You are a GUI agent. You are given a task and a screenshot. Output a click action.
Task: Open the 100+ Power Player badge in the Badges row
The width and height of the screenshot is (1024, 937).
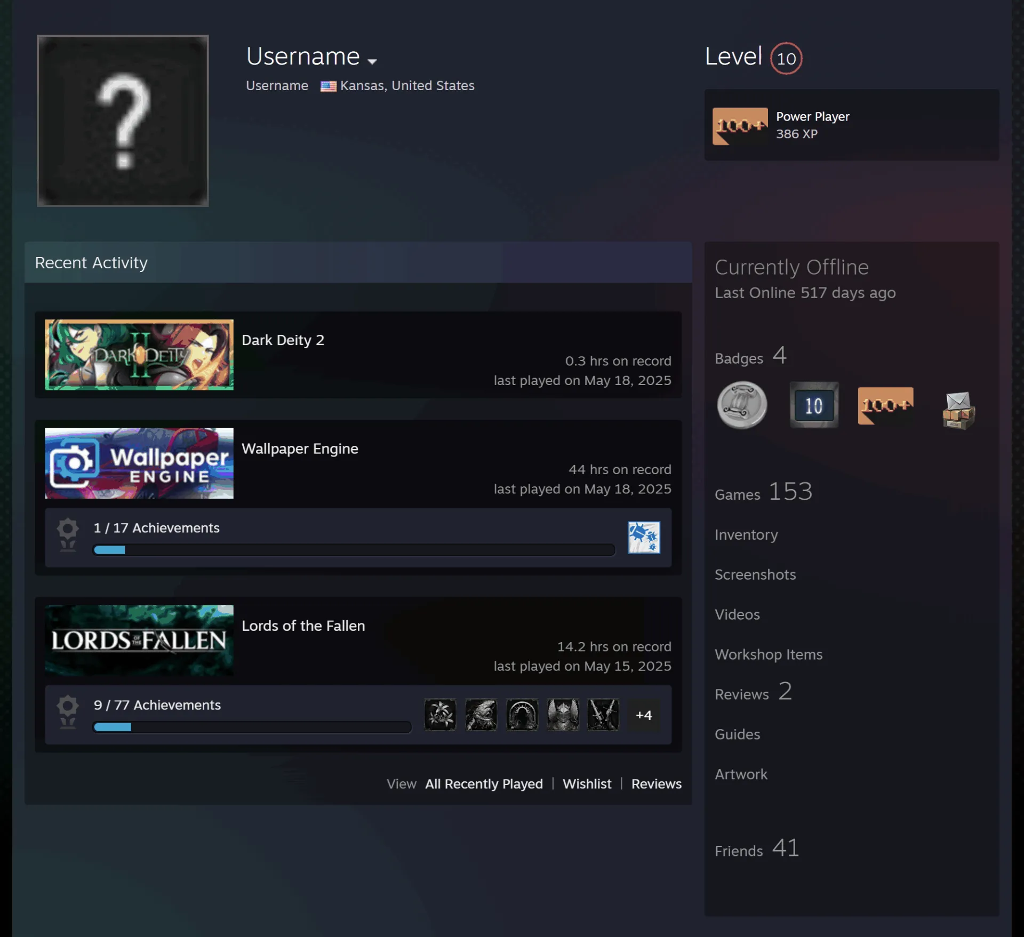click(885, 406)
